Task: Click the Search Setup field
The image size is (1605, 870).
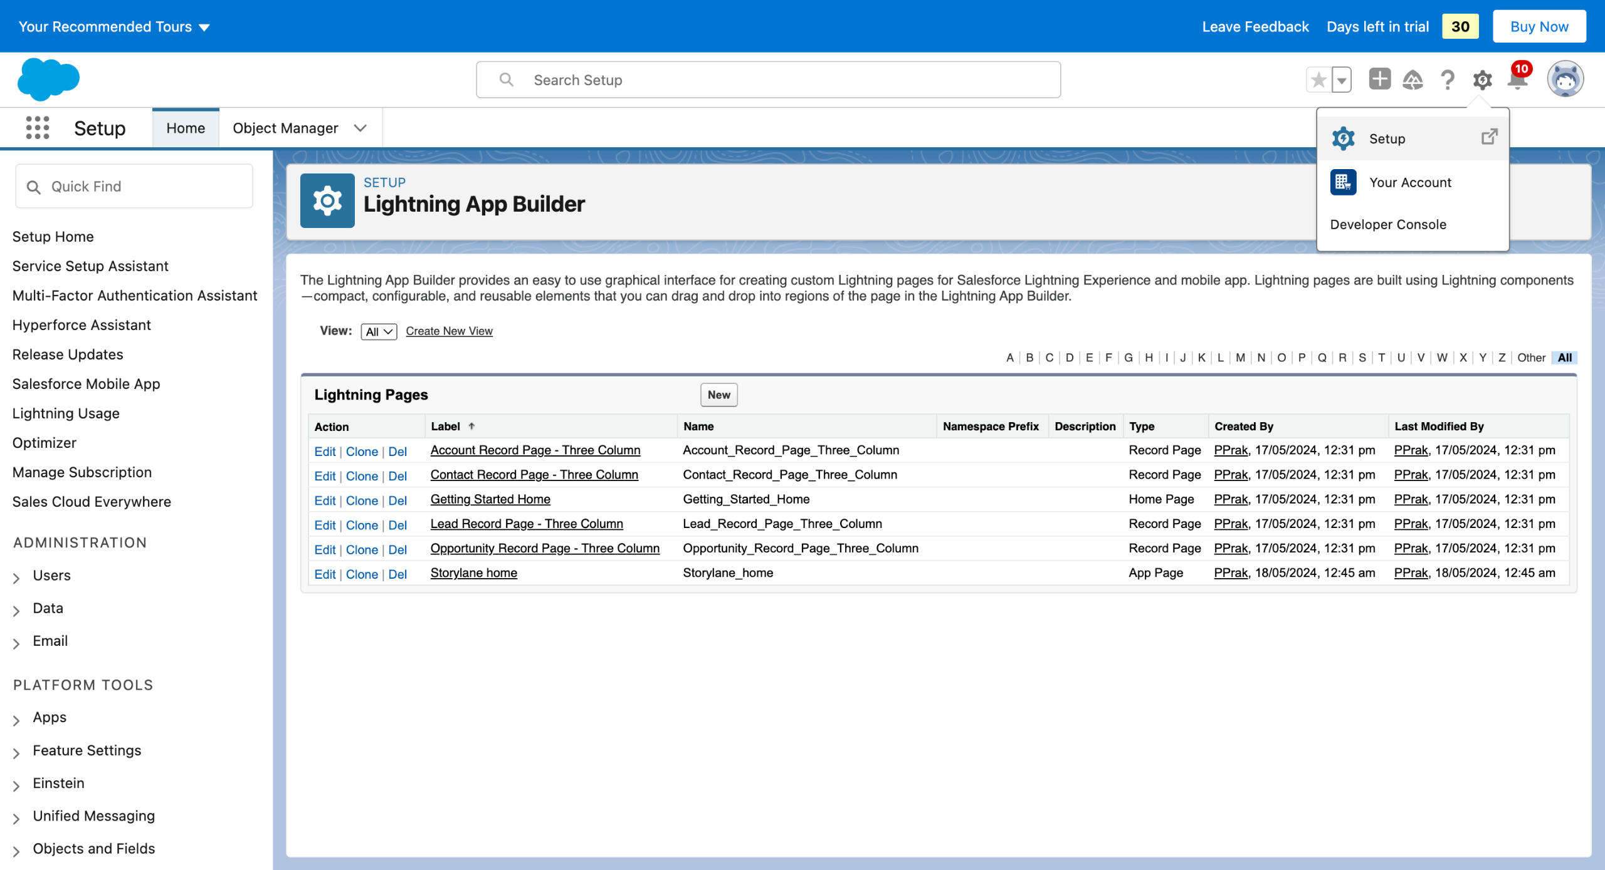Action: [x=768, y=80]
